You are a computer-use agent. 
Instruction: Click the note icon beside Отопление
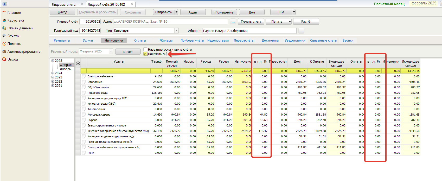tap(84, 82)
